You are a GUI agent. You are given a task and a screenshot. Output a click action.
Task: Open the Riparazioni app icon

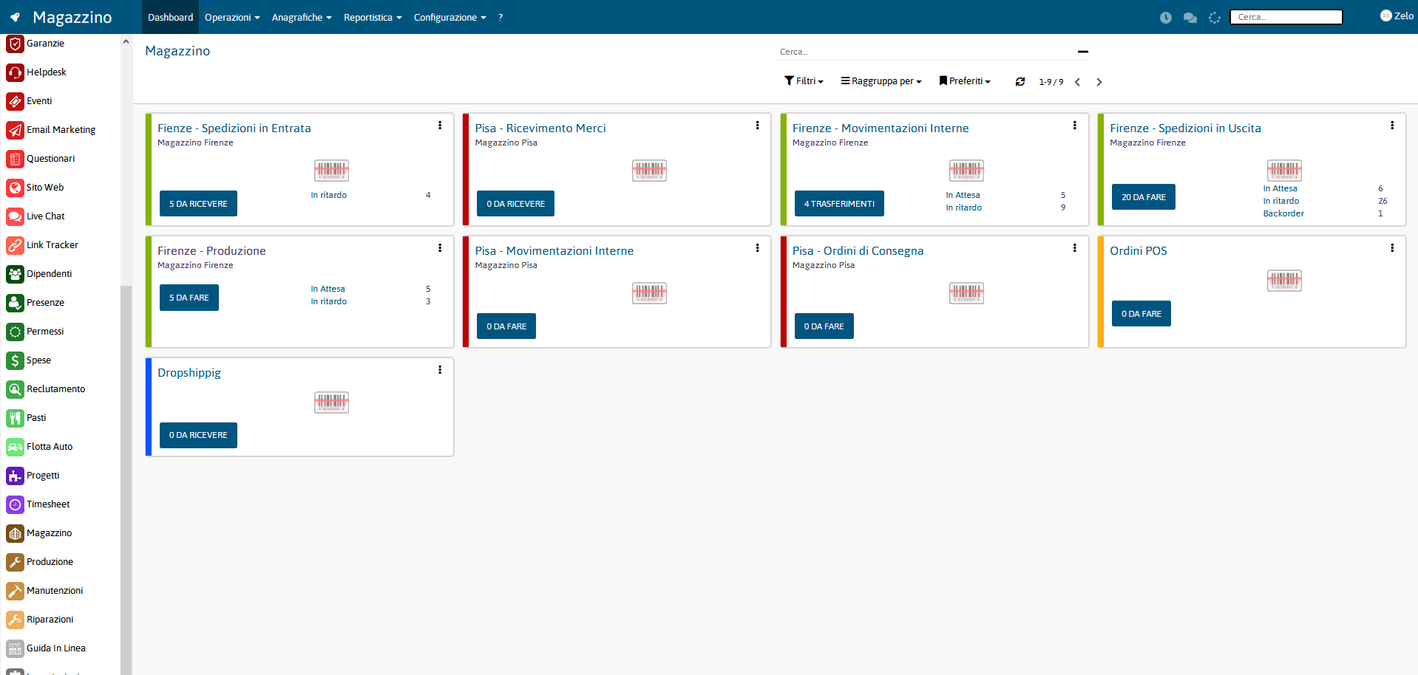pos(15,620)
